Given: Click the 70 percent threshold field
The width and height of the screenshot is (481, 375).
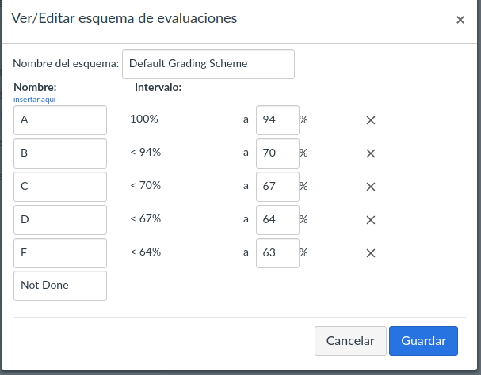Looking at the screenshot, I should (x=277, y=153).
